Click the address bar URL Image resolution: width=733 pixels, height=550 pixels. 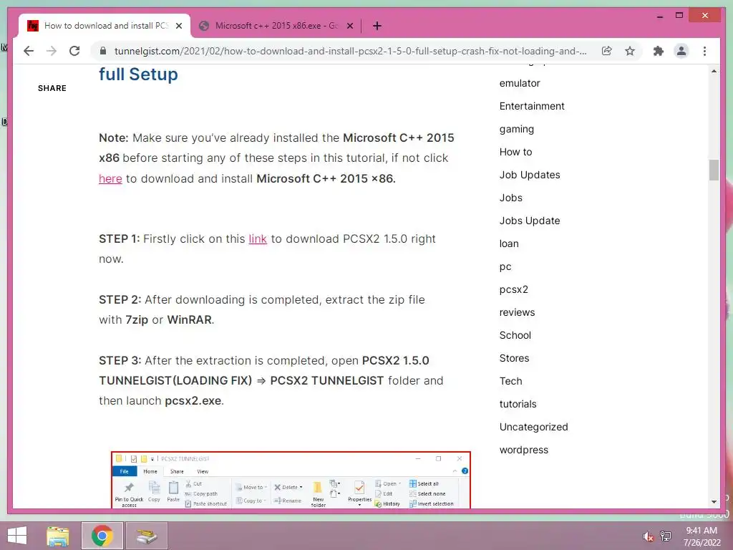click(x=350, y=51)
